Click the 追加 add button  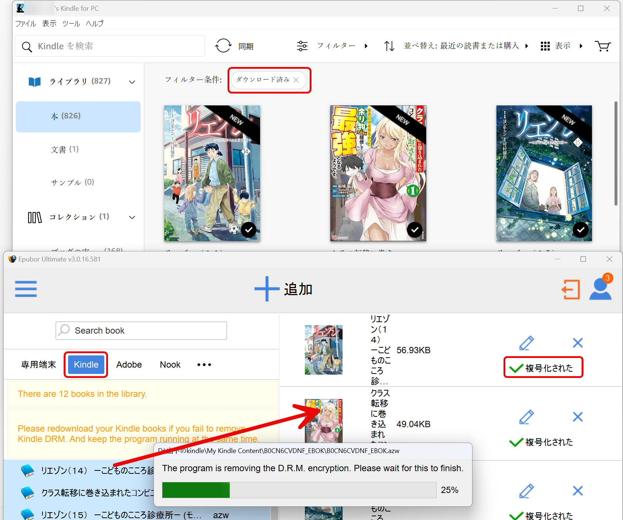tap(282, 289)
